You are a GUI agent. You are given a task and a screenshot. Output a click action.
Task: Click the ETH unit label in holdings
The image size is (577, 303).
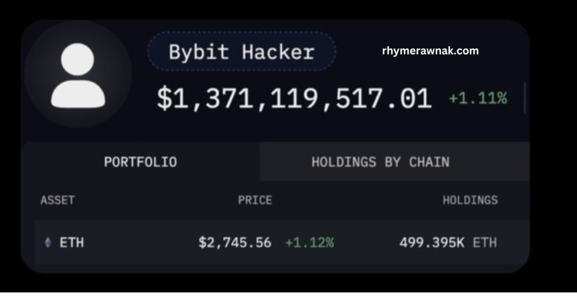coord(485,242)
